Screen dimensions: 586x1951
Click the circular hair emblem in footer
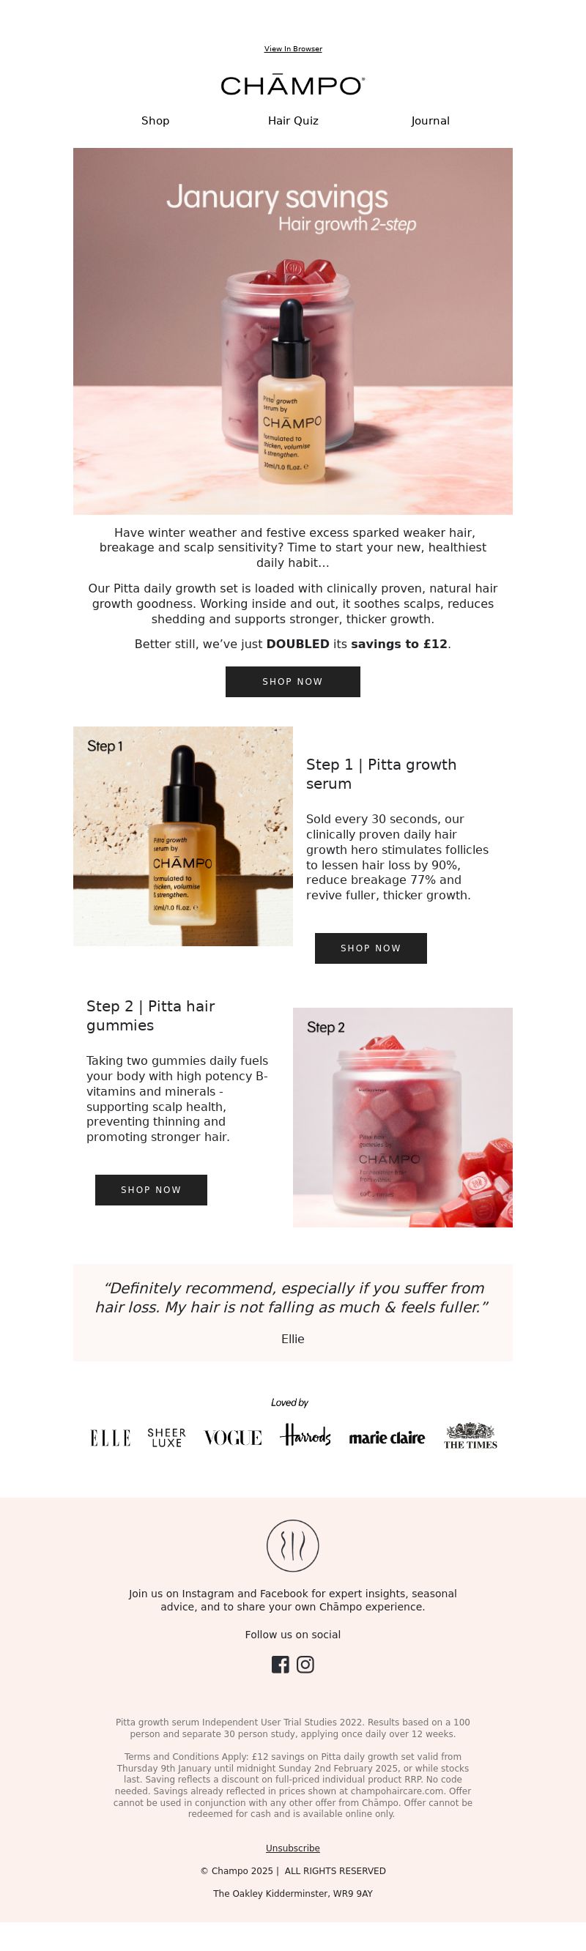pos(293,1545)
